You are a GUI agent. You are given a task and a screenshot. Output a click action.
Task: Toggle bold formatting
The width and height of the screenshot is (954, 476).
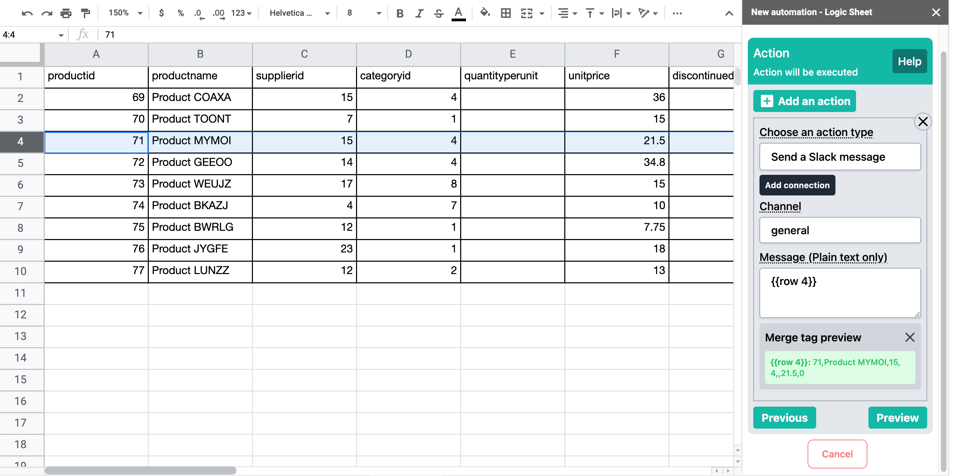(400, 13)
